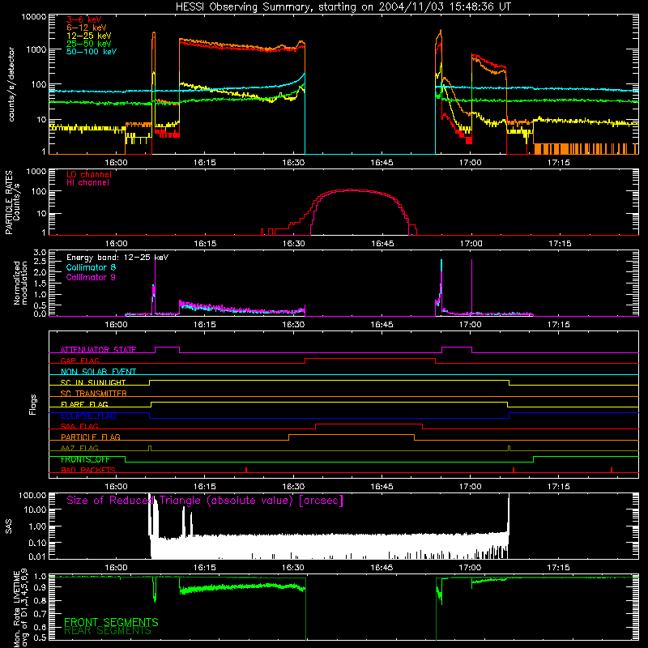648x648 pixels.
Task: Click the Flags axis label
Action: (33, 404)
